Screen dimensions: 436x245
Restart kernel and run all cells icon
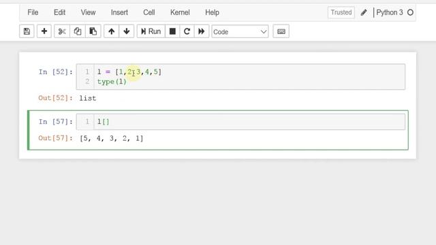202,31
